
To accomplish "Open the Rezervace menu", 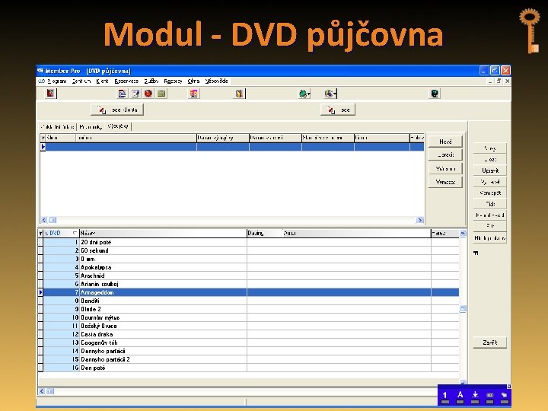I will coord(126,81).
